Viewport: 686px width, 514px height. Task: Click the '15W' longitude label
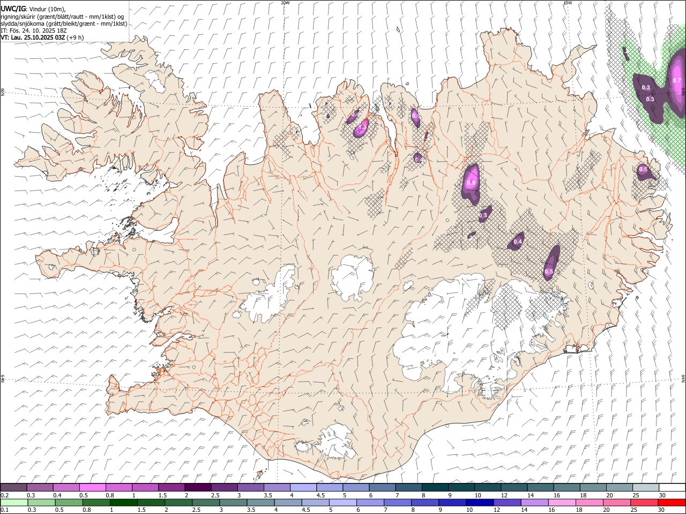pyautogui.click(x=568, y=3)
